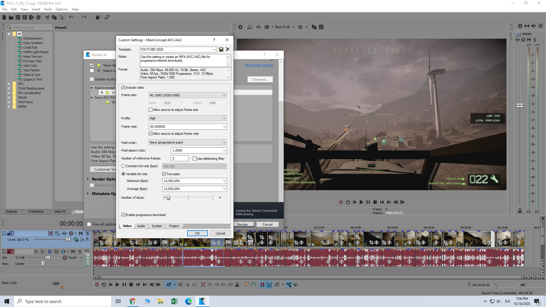Cancel the Custom Settings dialog
The width and height of the screenshot is (546, 307).
click(220, 233)
